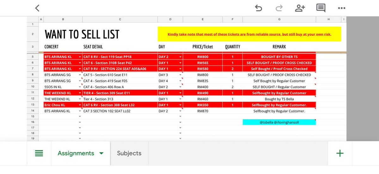Open concert dropdown in 5SOS IN KL row
This screenshot has height=174, width=379.
point(80,87)
